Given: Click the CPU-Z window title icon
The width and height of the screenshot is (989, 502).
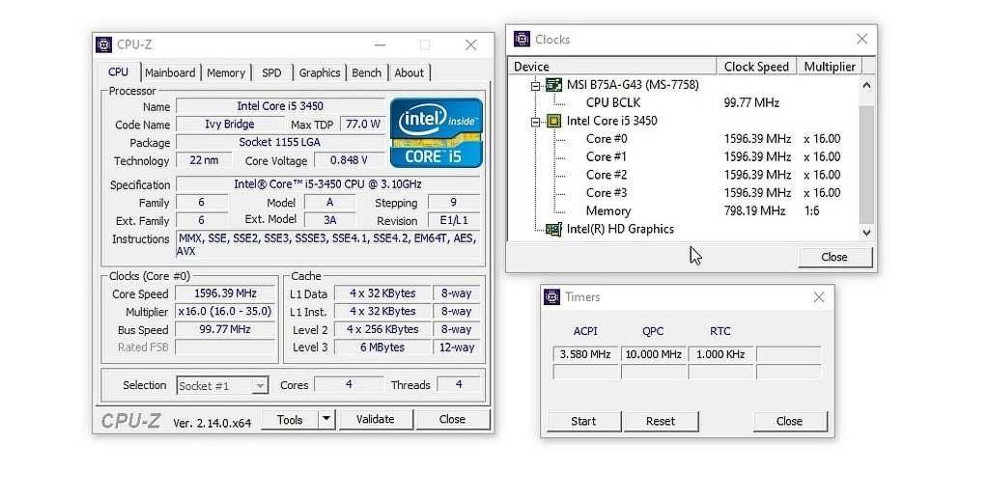Looking at the screenshot, I should [x=103, y=44].
